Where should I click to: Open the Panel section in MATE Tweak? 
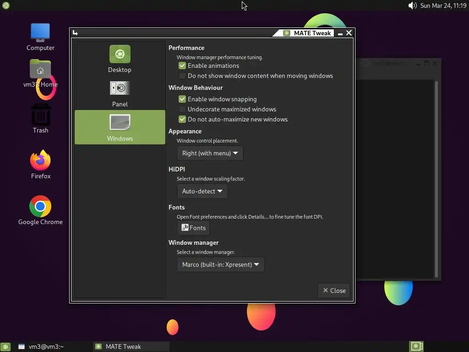[x=120, y=93]
